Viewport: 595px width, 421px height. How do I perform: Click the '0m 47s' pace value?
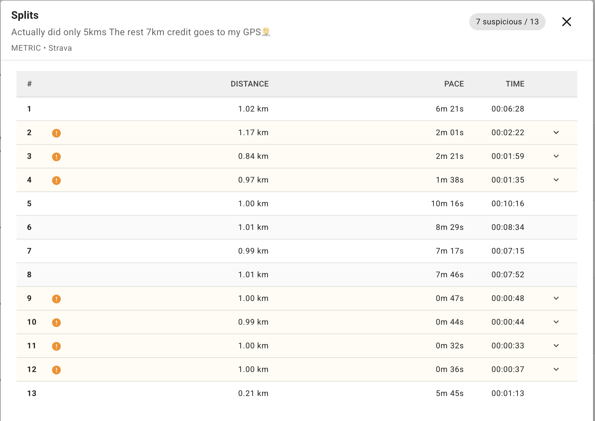[x=450, y=298]
